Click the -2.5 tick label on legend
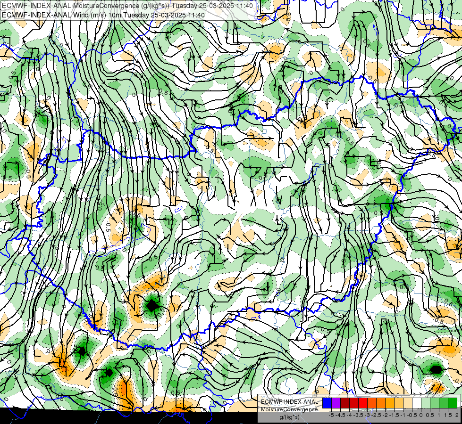Screen dimensions: 462x424 (x=376, y=415)
